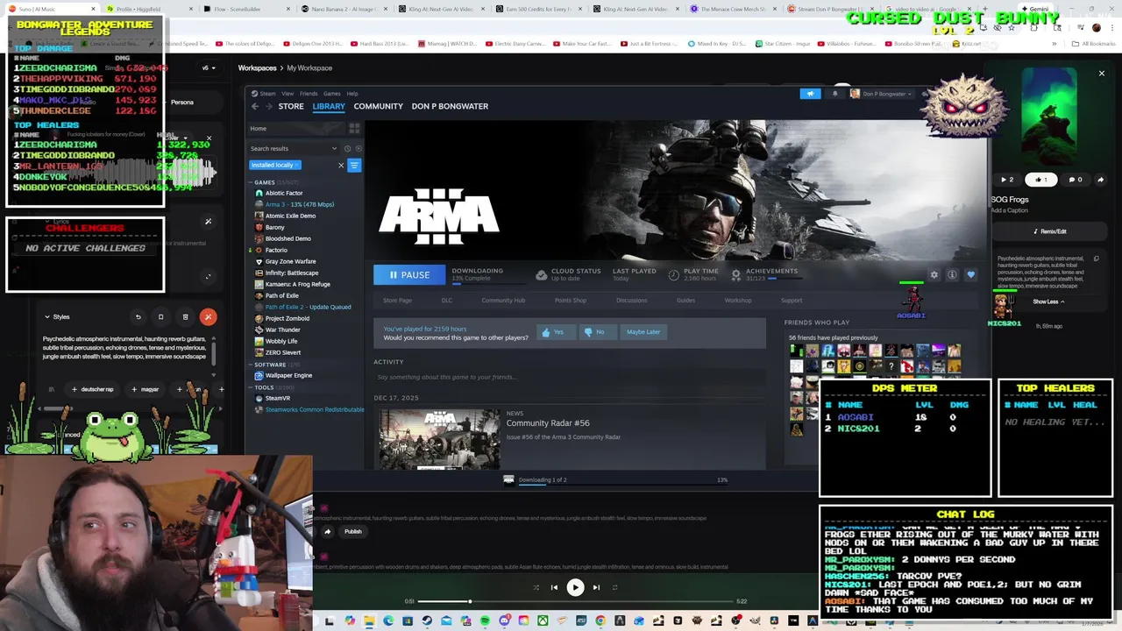Open the Steam STORE tab
The image size is (1122, 631).
[x=291, y=106]
